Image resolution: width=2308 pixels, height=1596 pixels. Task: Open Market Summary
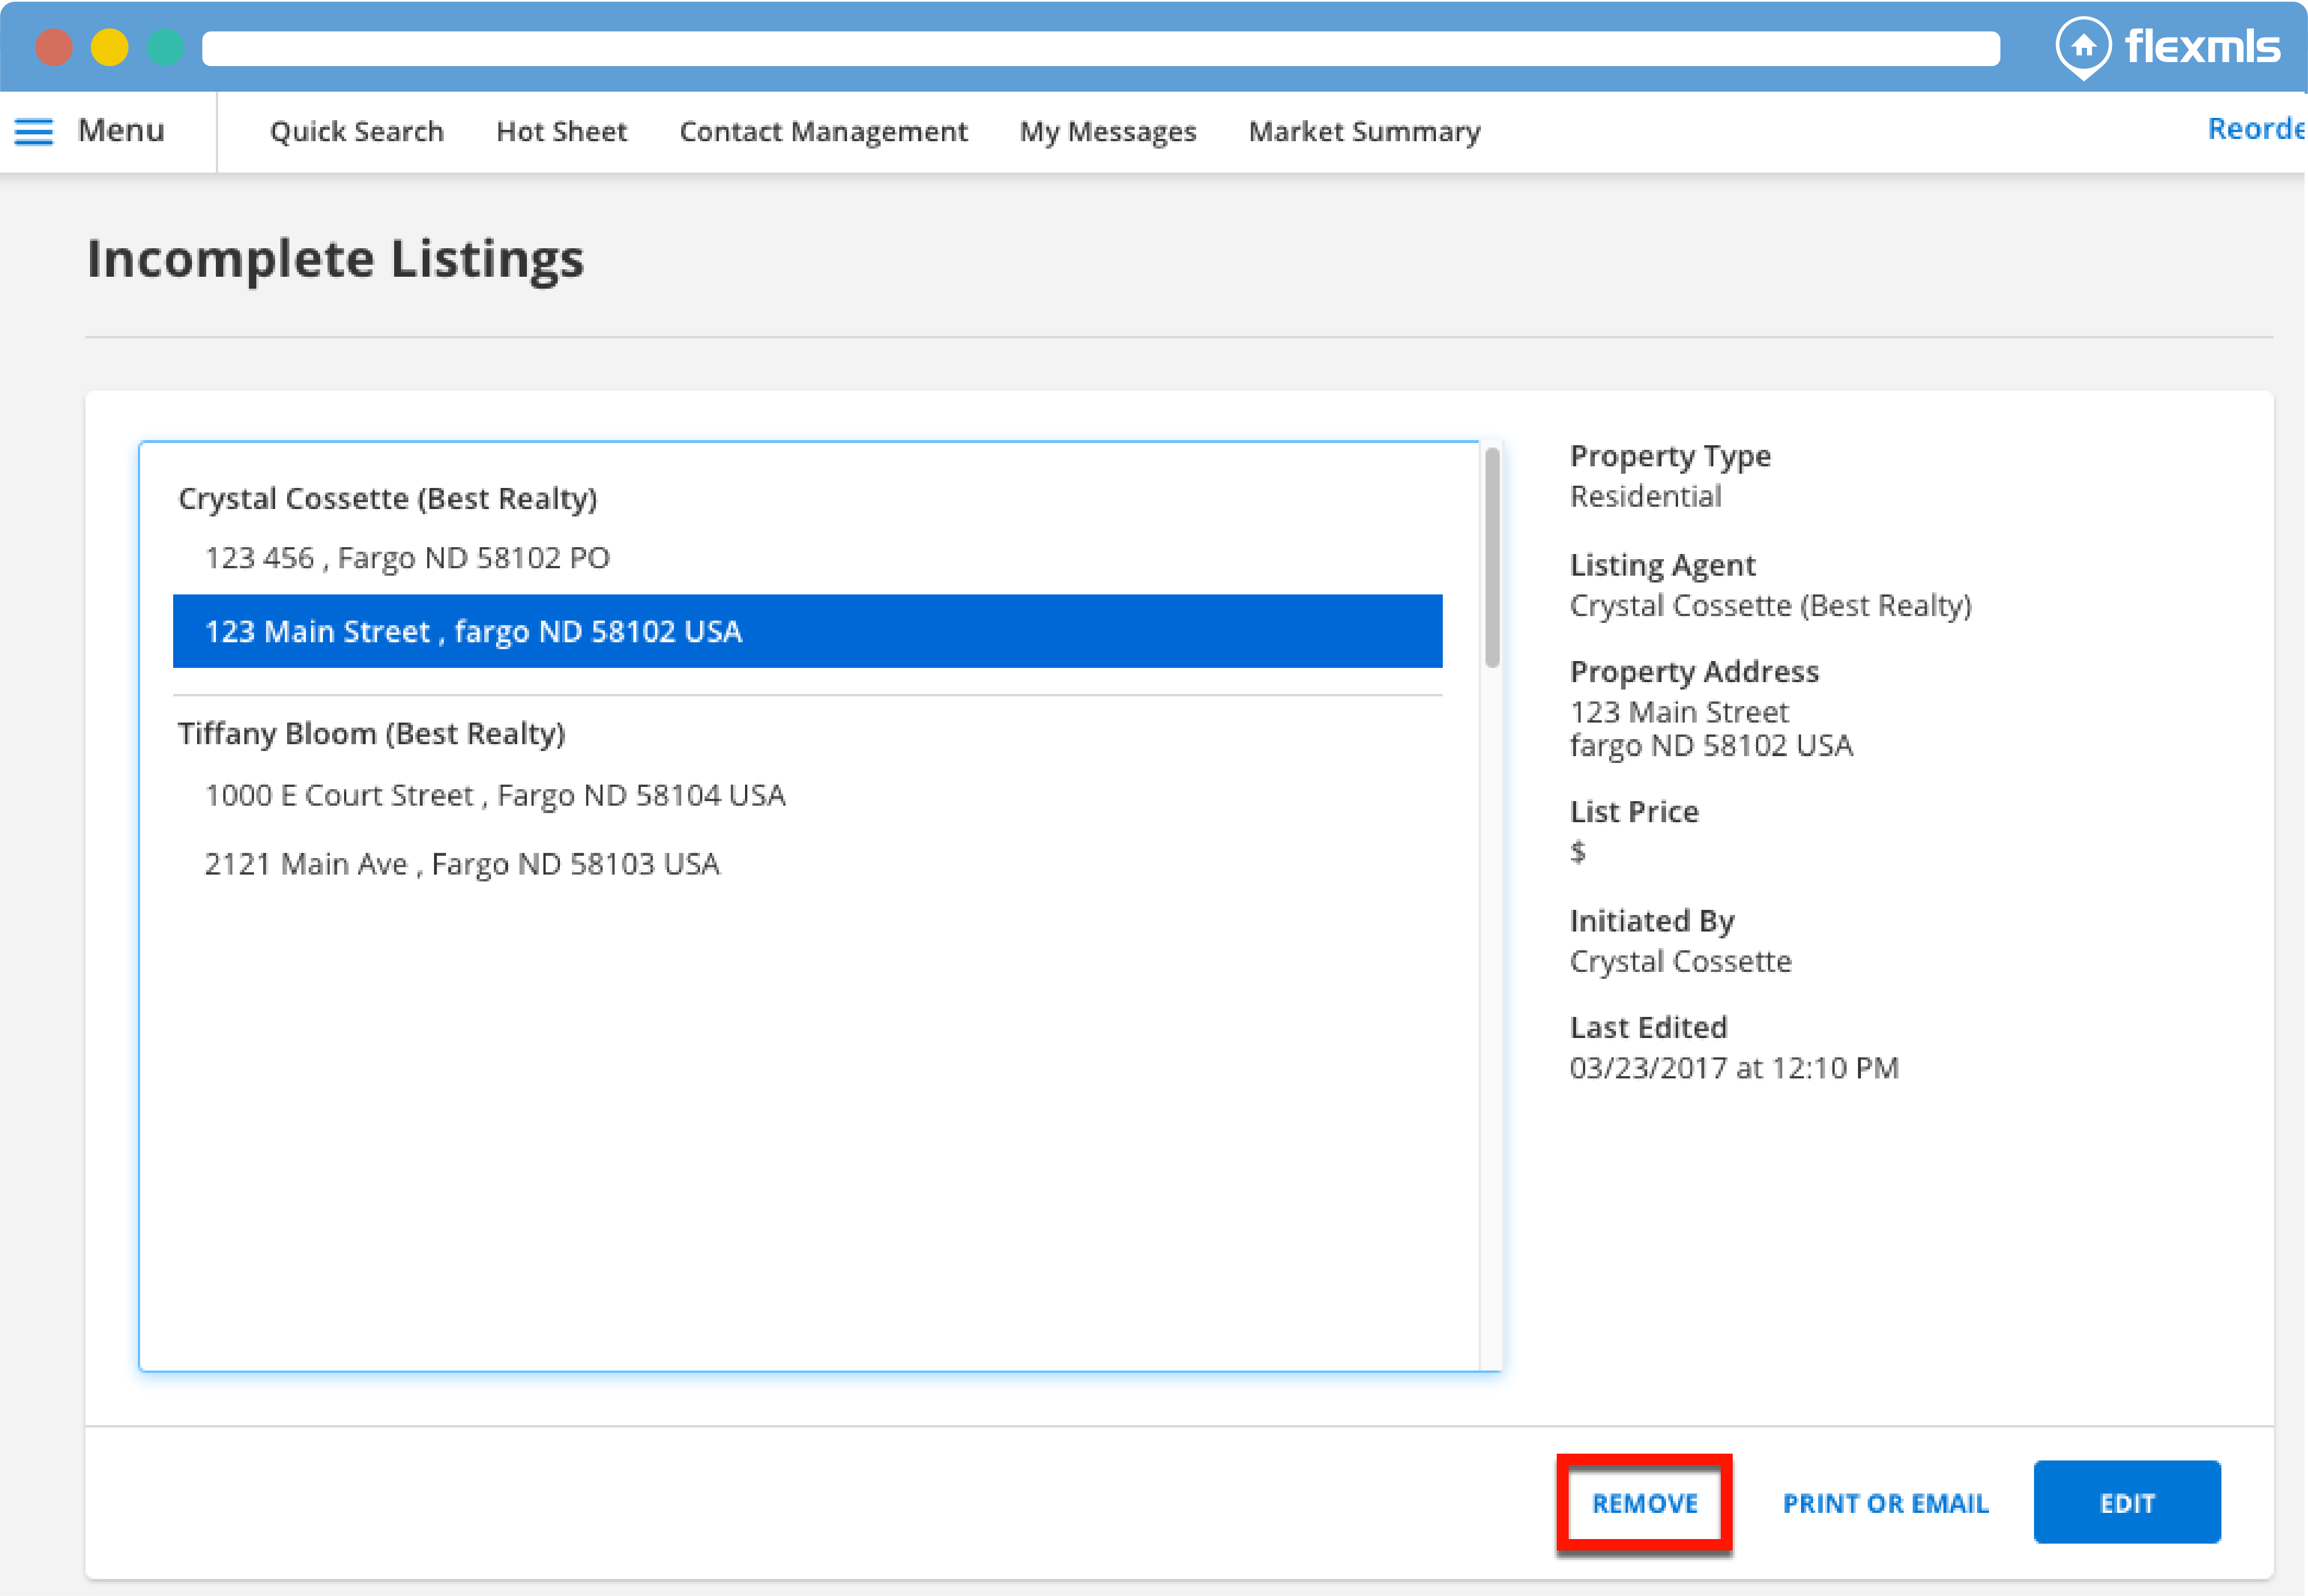(x=1364, y=131)
